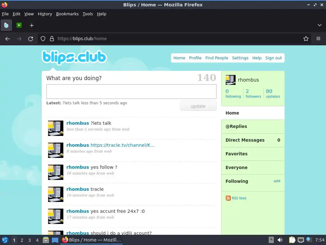The image size is (326, 245).
Task: Click add next to Following
Action: [x=277, y=181]
